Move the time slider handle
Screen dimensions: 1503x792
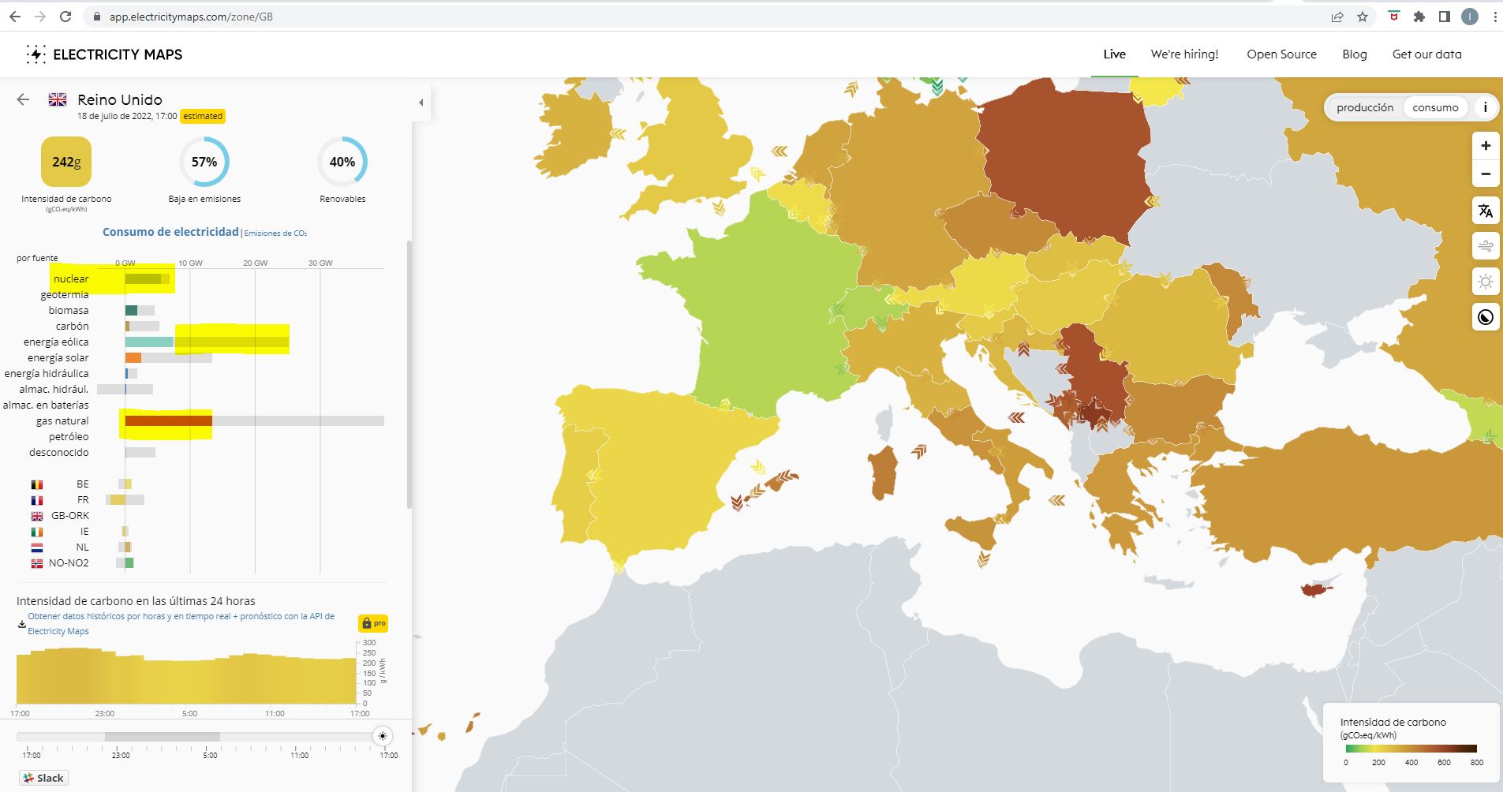coord(383,736)
